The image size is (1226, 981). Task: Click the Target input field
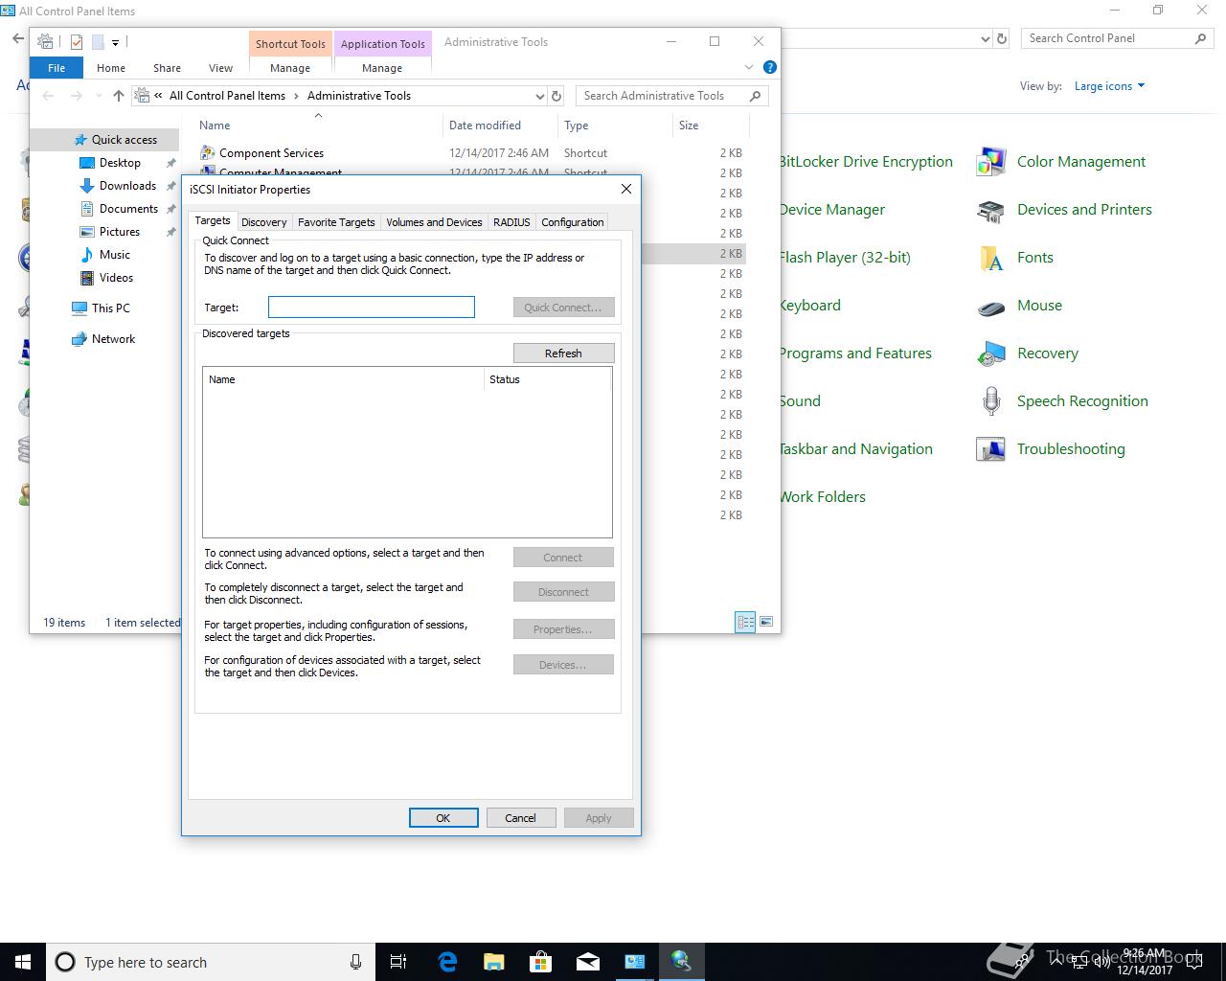(x=372, y=308)
